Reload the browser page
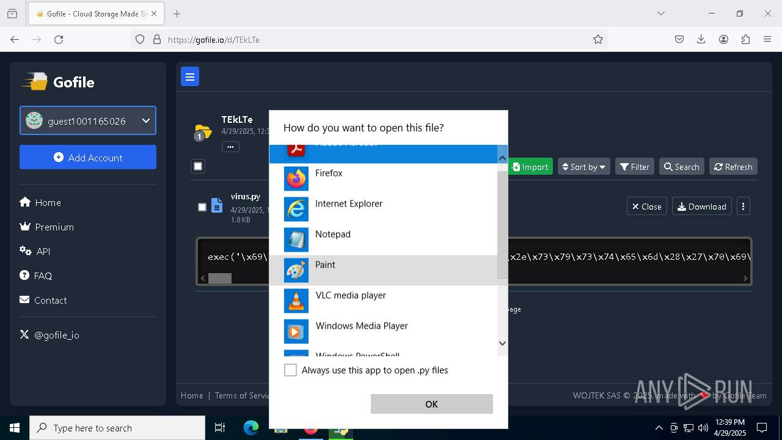This screenshot has width=782, height=440. [x=59, y=39]
